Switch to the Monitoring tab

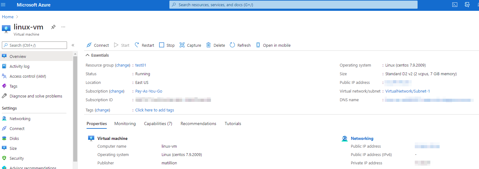click(125, 123)
